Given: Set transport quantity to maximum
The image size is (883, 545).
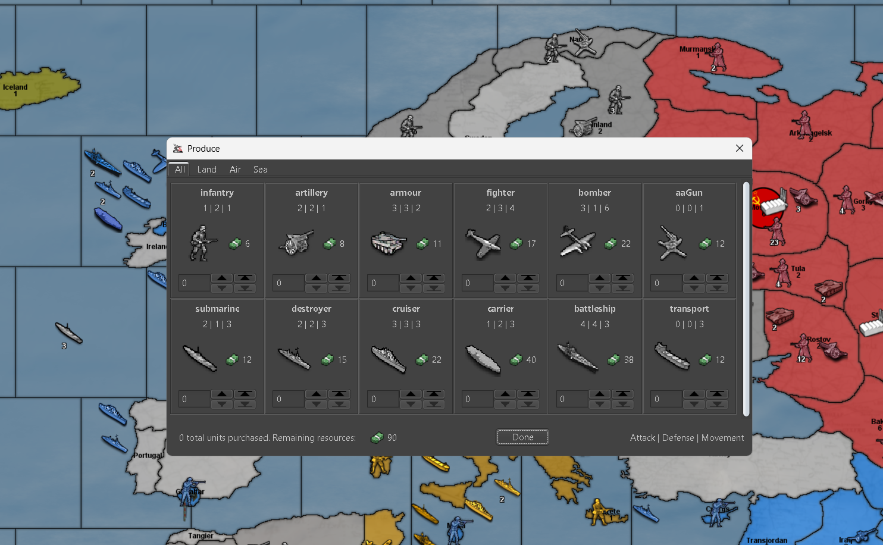Looking at the screenshot, I should click(717, 394).
